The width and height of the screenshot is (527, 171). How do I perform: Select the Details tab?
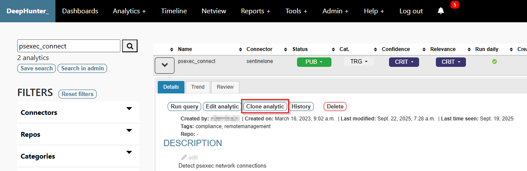(171, 87)
